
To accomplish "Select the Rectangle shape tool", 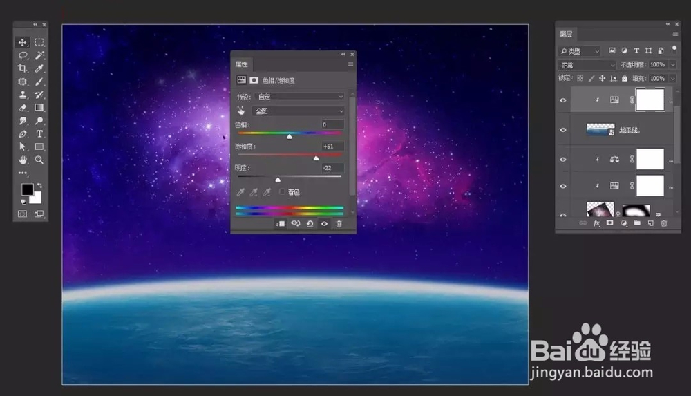I will coord(39,147).
